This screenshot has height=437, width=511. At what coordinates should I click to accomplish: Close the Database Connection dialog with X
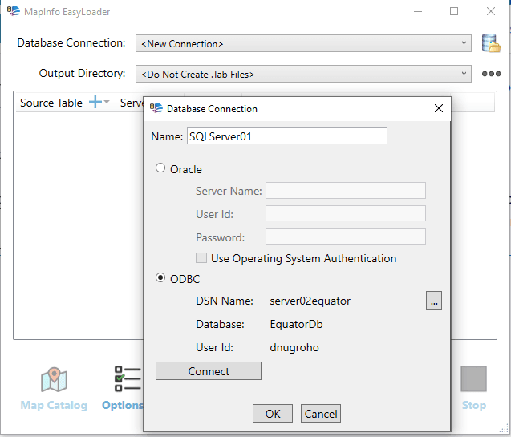438,108
